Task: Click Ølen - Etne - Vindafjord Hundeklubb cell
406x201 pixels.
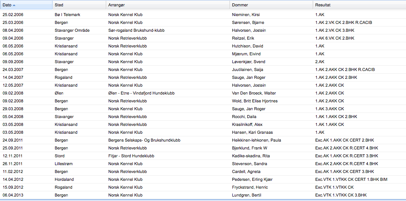Action: (x=168, y=93)
